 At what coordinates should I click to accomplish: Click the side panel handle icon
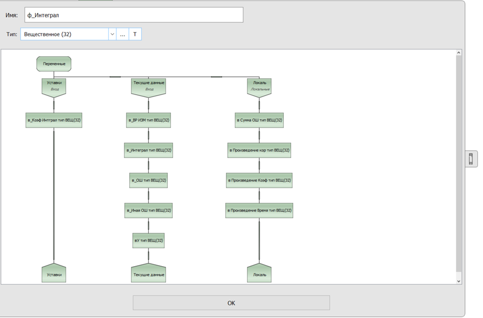pos(471,159)
